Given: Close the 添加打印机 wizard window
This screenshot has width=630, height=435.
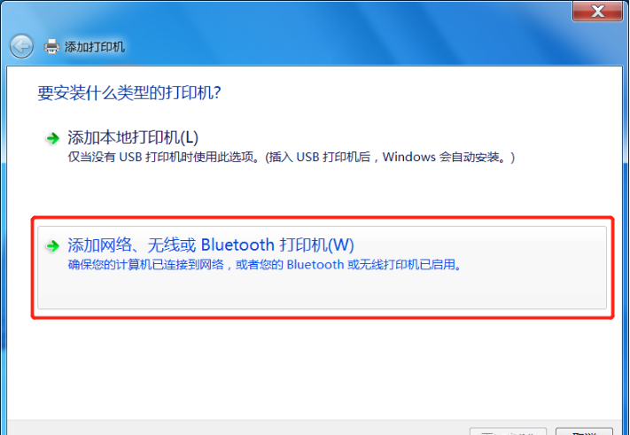Looking at the screenshot, I should 597,11.
